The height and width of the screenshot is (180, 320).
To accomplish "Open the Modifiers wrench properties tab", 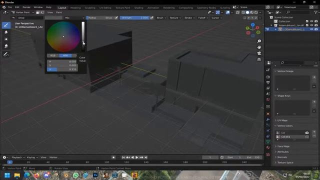I will point(268,119).
